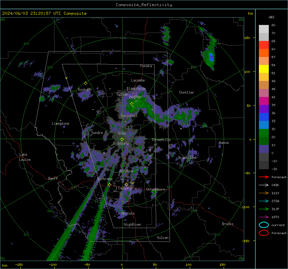The height and width of the screenshot is (269, 288).
Task: Select the cyan 27ZW arrow icon
Action: [x=264, y=201]
